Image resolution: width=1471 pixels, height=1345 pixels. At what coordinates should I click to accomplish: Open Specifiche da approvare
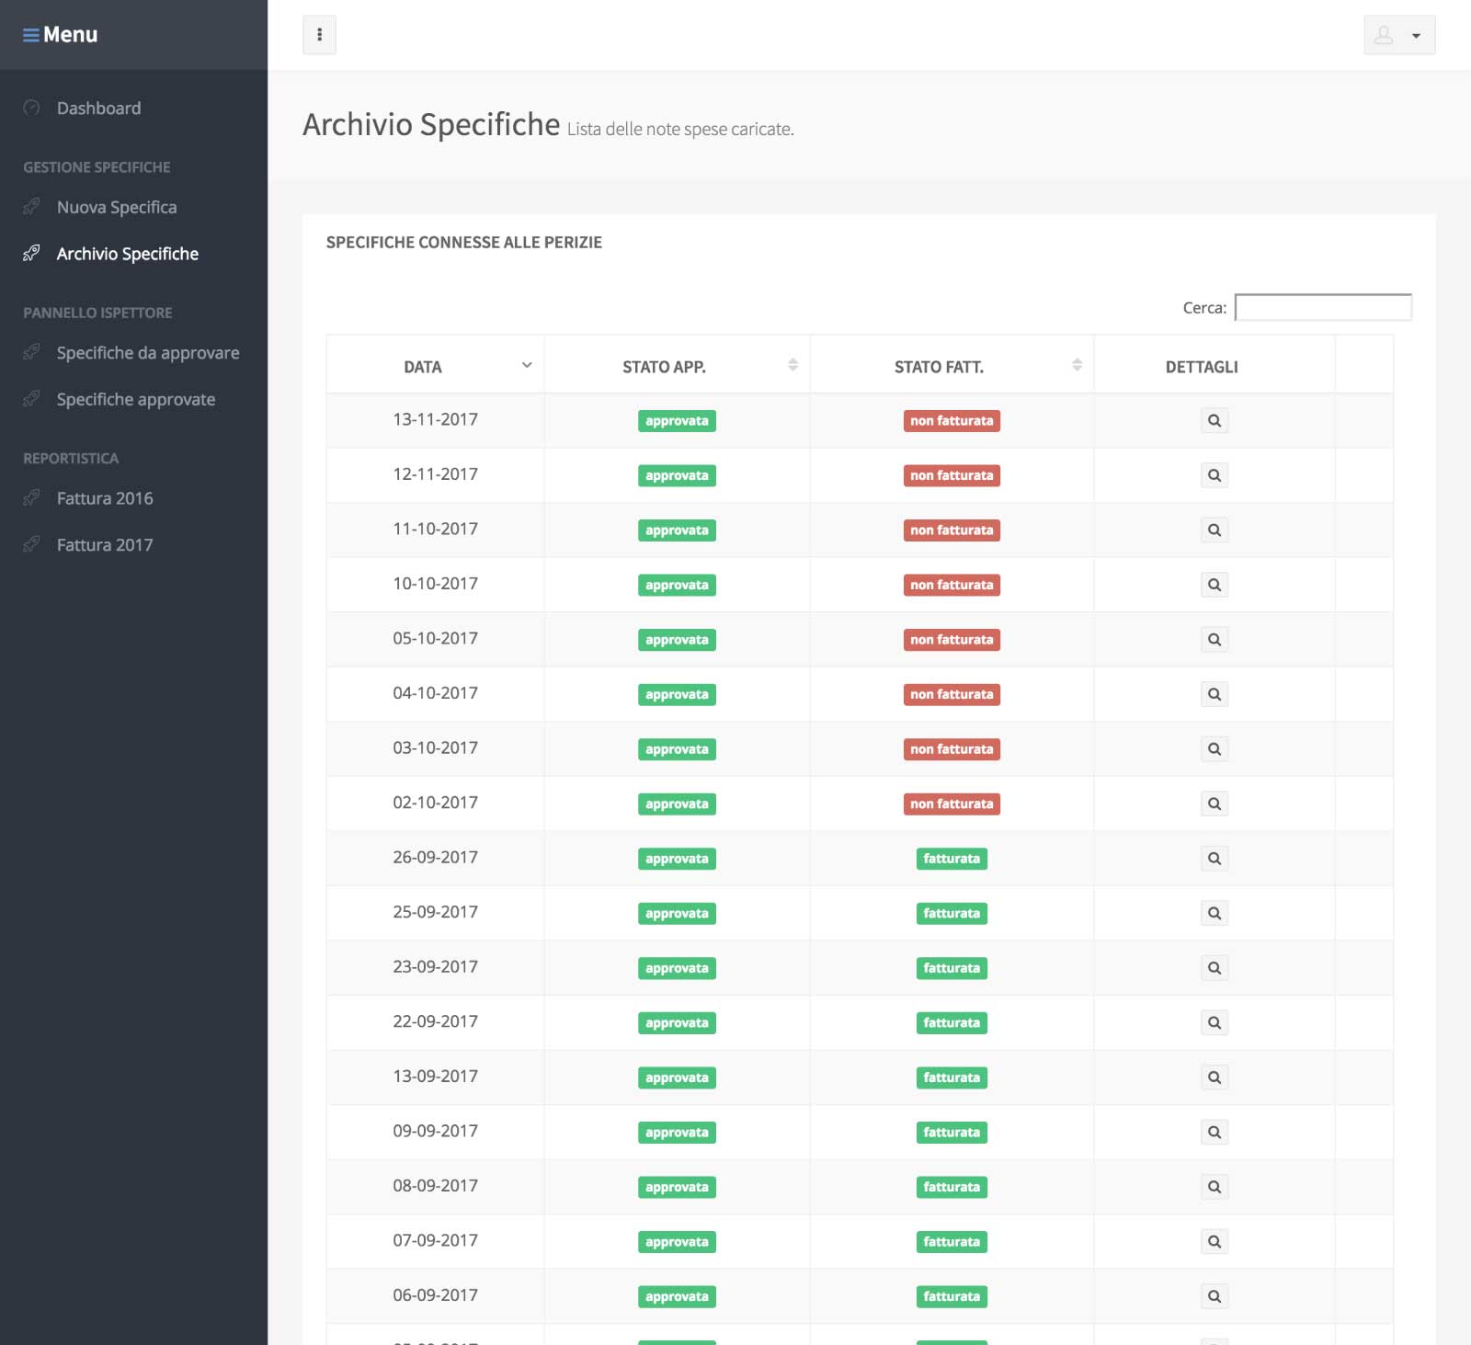coord(148,353)
